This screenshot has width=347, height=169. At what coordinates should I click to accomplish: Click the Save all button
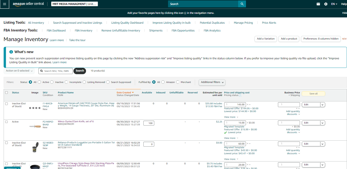tap(313, 94)
